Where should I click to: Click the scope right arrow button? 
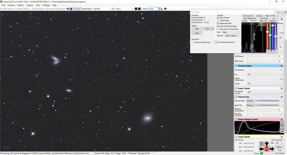[272, 149]
